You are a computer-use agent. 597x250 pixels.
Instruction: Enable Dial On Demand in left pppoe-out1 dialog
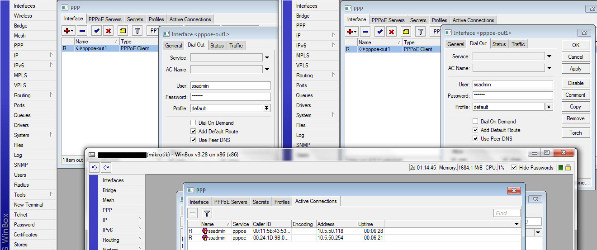pyautogui.click(x=193, y=123)
